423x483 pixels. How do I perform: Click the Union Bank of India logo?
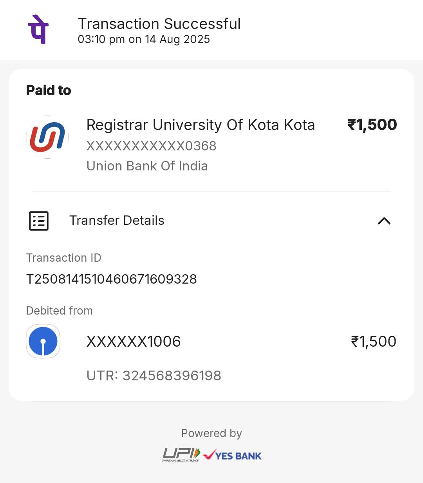[47, 137]
